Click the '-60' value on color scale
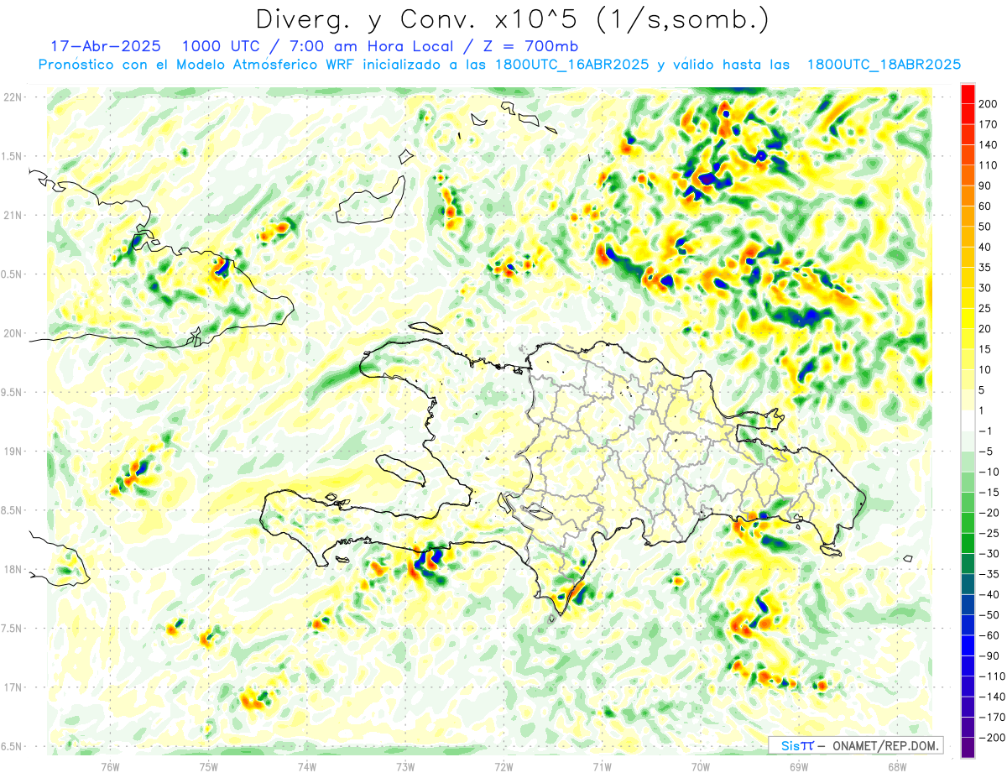Viewport: 1007px width, 778px height. [x=990, y=635]
